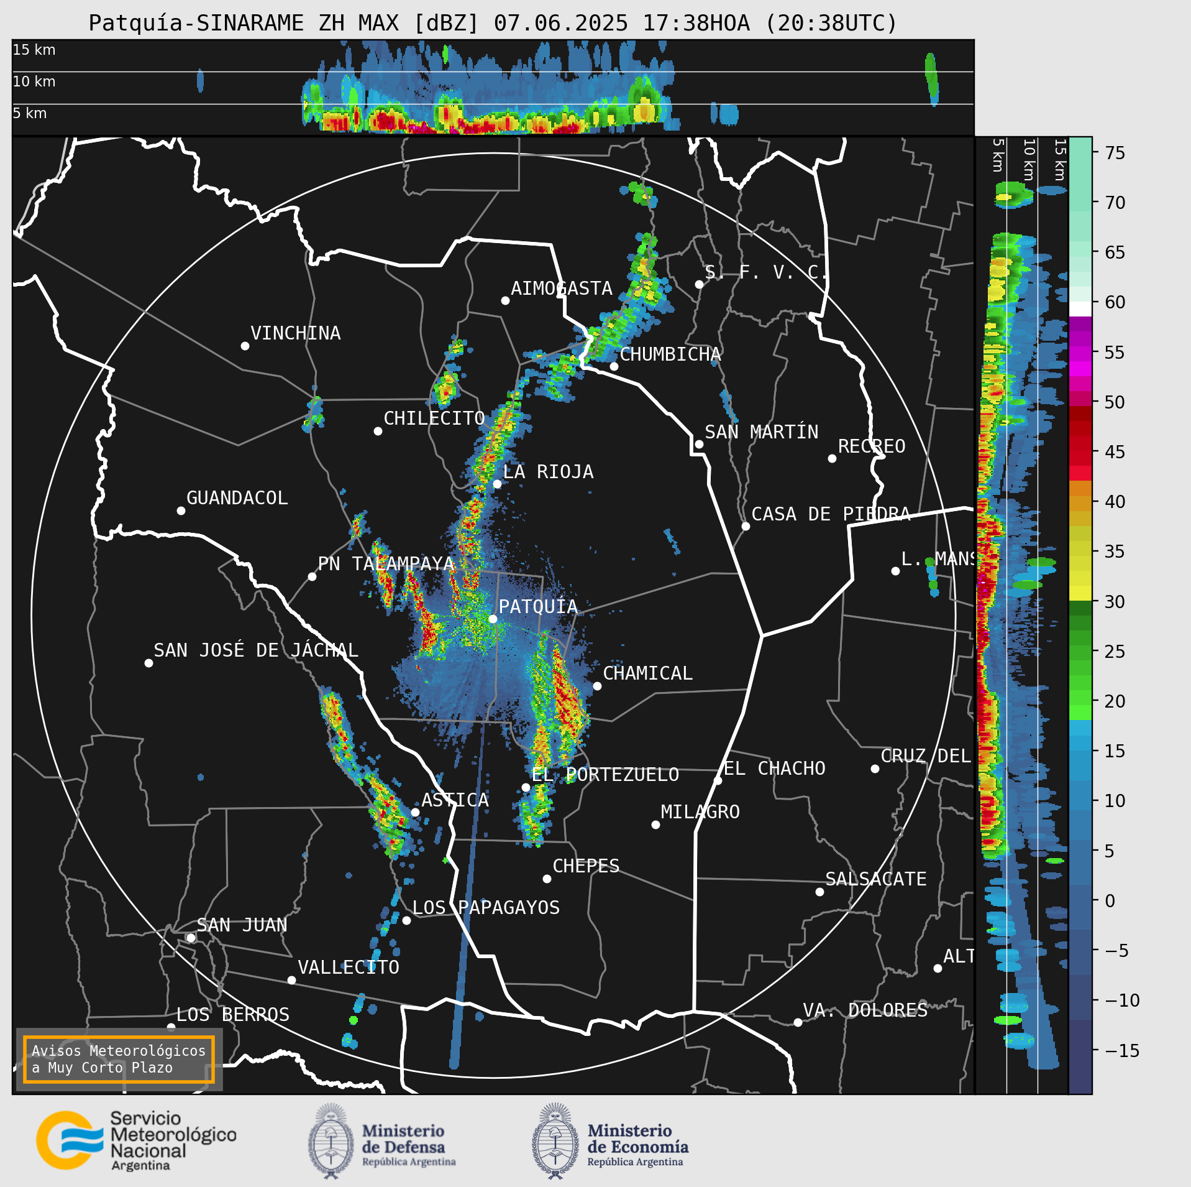The height and width of the screenshot is (1187, 1191).
Task: Click the 'L. MANS' map label
Action: pos(937,559)
